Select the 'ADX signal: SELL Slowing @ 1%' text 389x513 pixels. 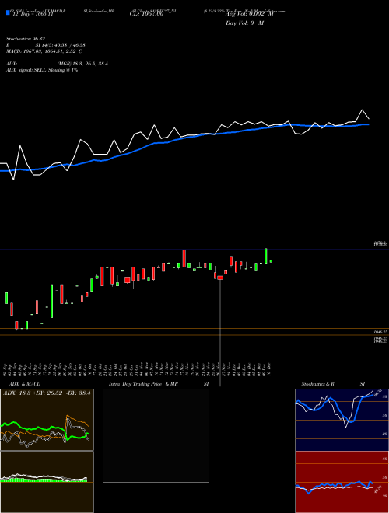(x=42, y=70)
